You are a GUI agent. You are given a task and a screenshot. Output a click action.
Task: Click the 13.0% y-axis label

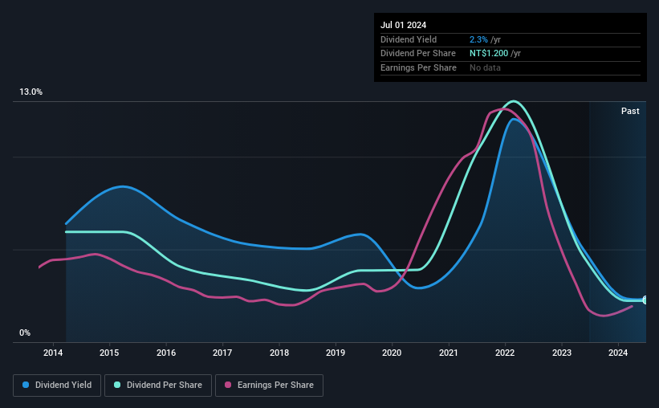point(31,92)
